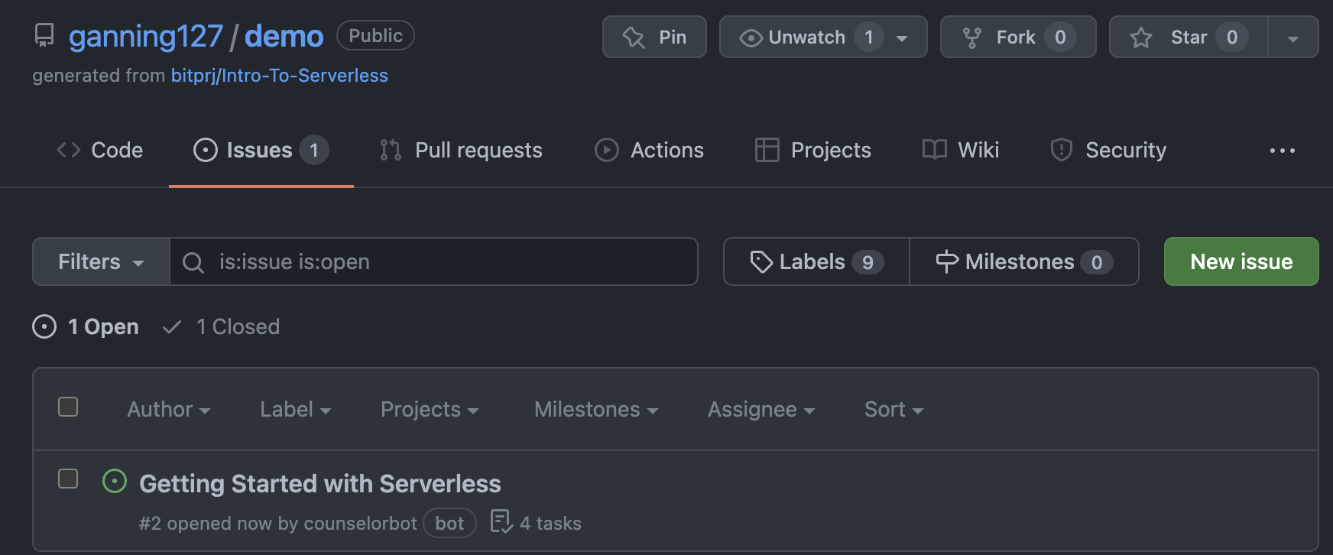
Task: Toggle the select all issues checkbox
Action: coord(68,407)
